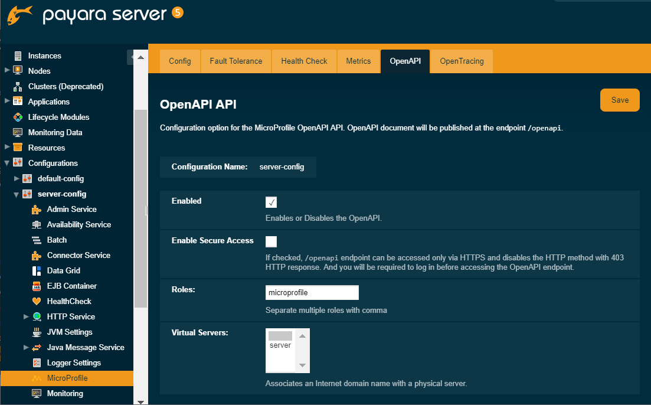Open the MicroProfile tree item
Image resolution: width=651 pixels, height=405 pixels.
click(67, 378)
